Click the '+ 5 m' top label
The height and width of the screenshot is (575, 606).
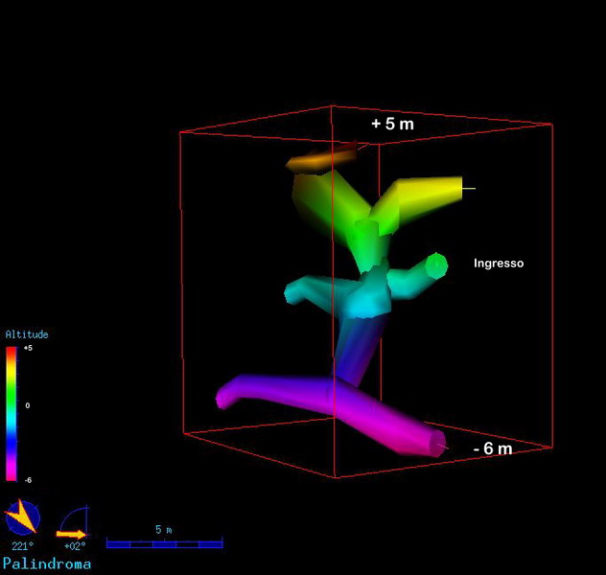point(393,124)
